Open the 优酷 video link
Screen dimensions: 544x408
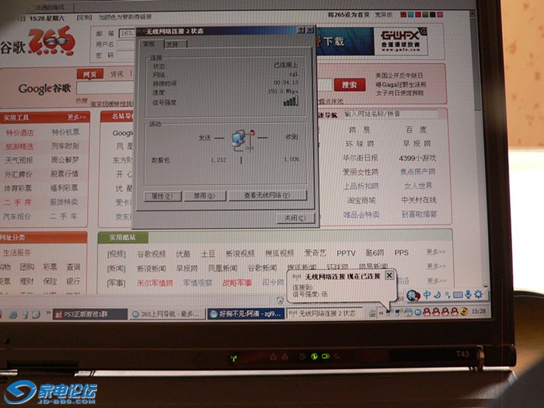pyautogui.click(x=183, y=254)
